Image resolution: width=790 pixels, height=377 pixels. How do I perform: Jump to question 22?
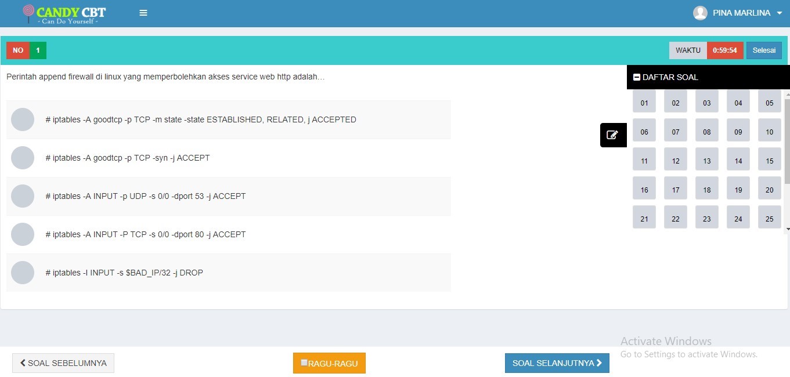click(x=676, y=218)
